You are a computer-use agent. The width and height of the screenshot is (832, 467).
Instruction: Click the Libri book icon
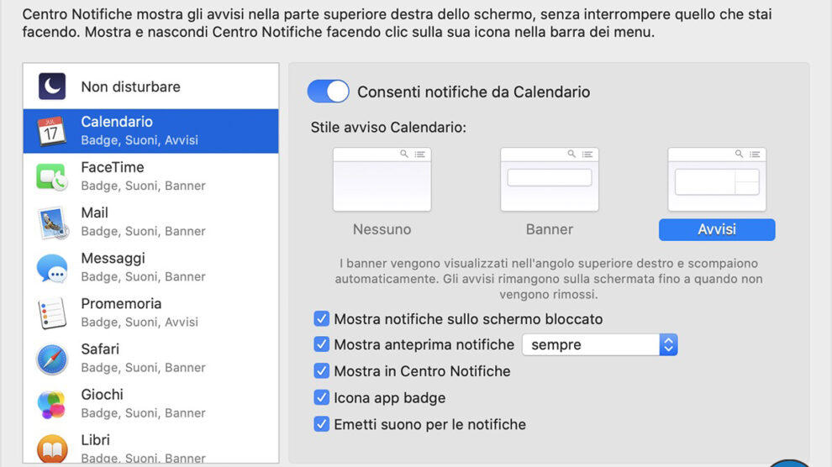(52, 449)
